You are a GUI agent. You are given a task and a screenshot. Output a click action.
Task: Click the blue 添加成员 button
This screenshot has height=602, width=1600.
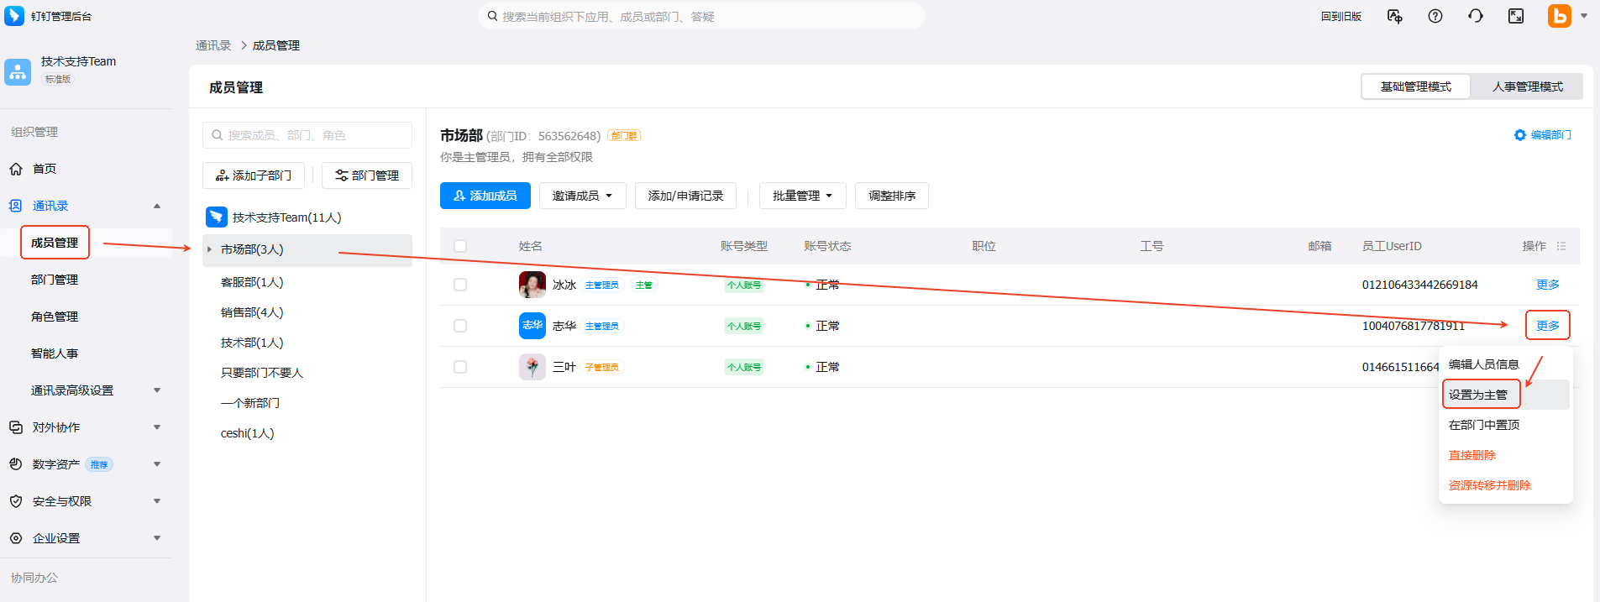[x=485, y=196]
